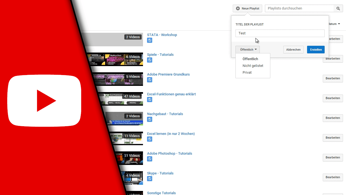
Task: Click the STATA - Workshop 2 Videos thumbnail
Action: point(115,40)
